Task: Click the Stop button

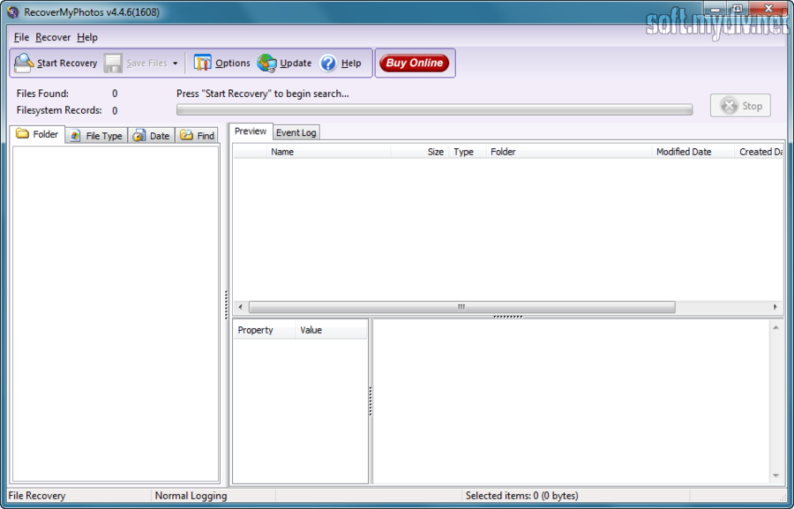Action: pyautogui.click(x=740, y=105)
